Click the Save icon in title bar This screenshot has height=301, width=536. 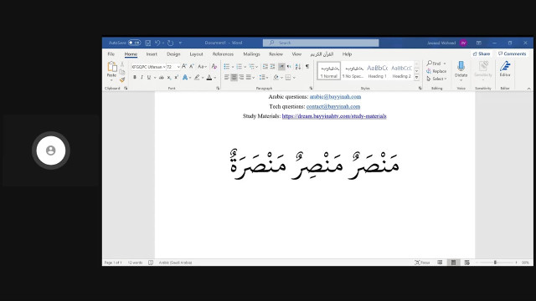point(148,43)
